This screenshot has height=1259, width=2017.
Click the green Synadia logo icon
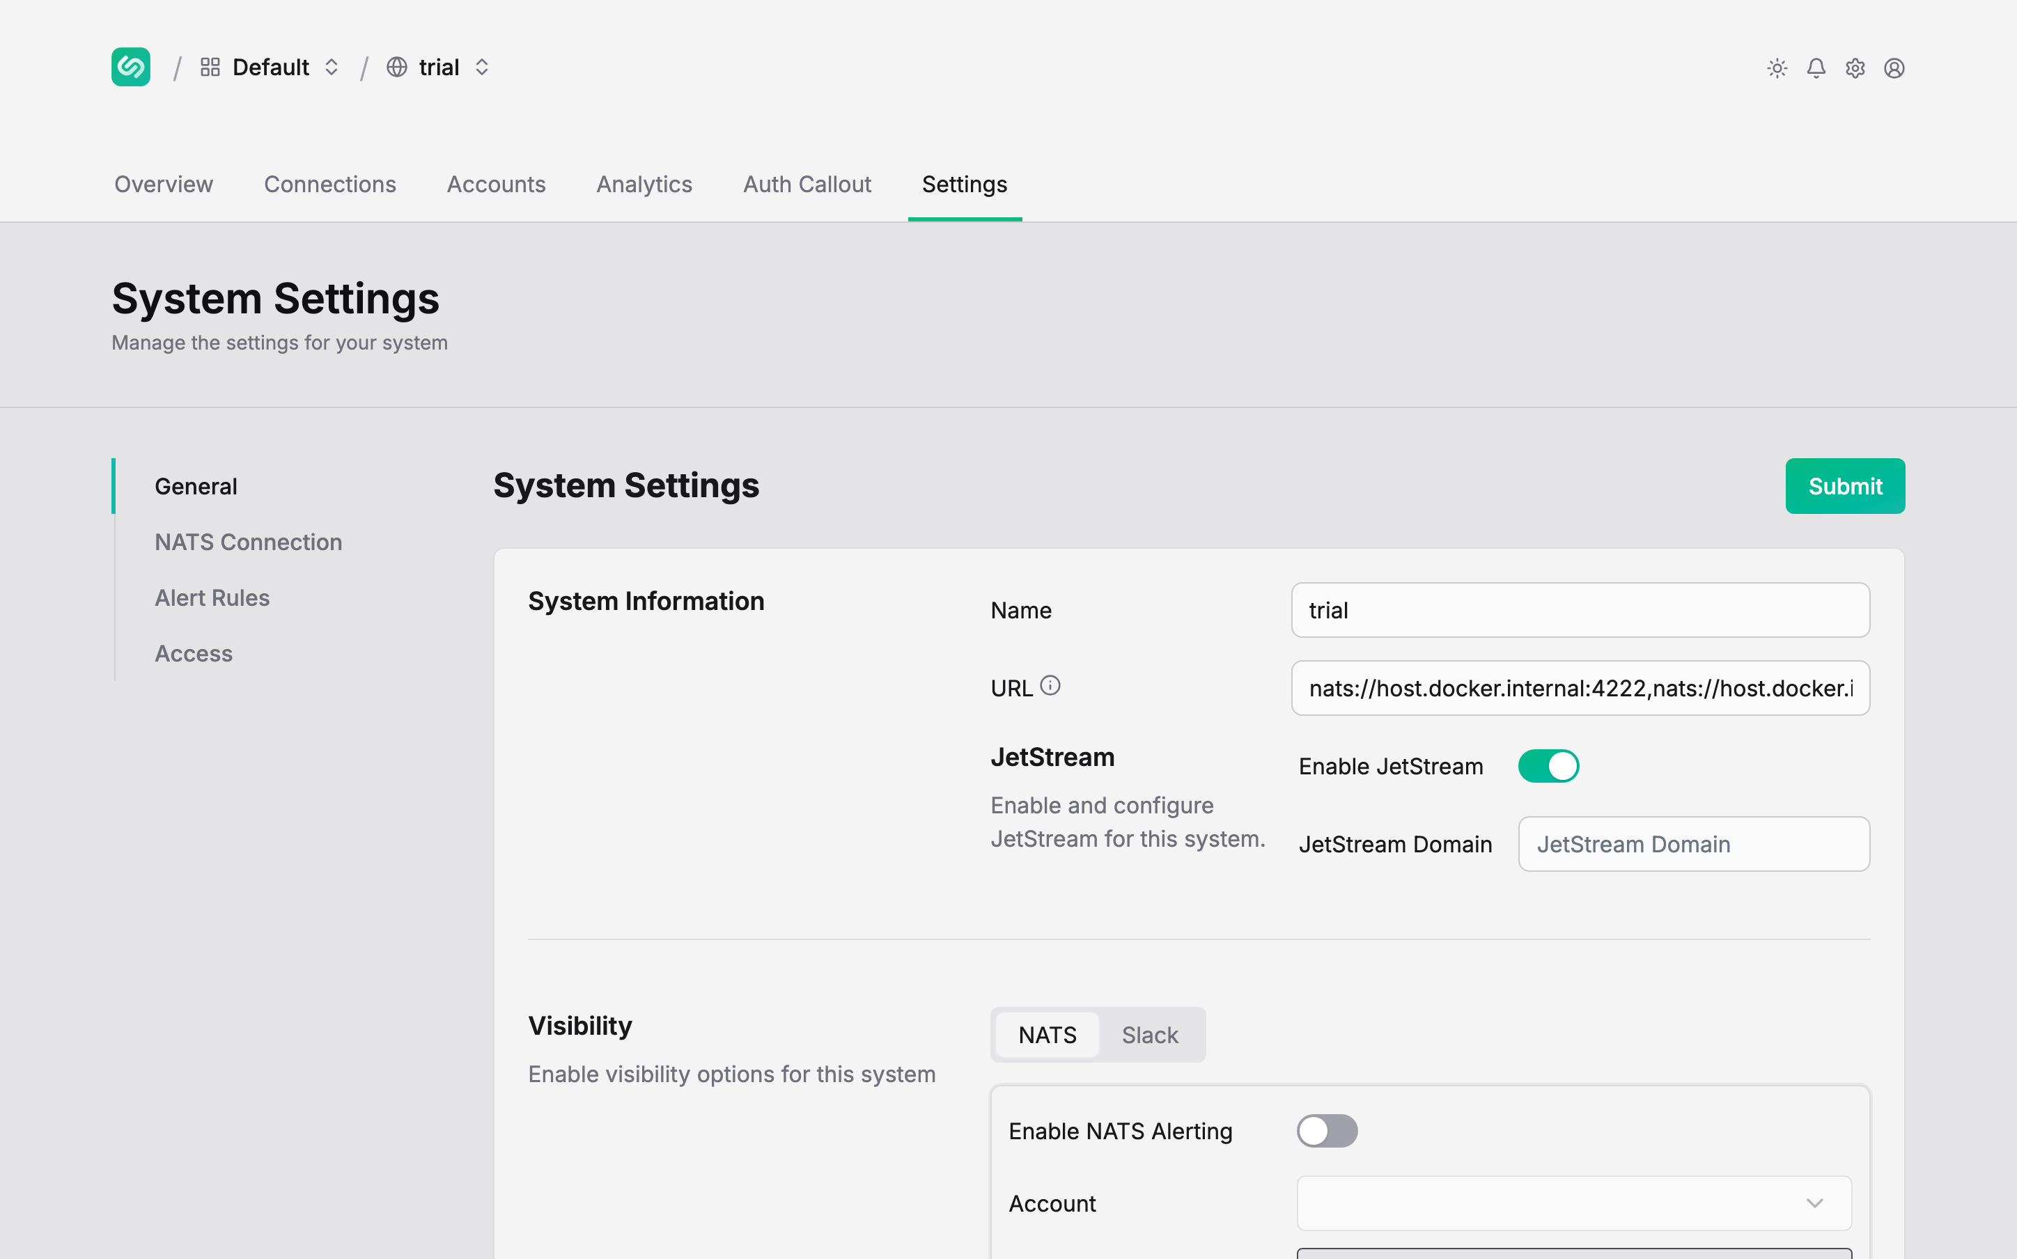coord(131,67)
